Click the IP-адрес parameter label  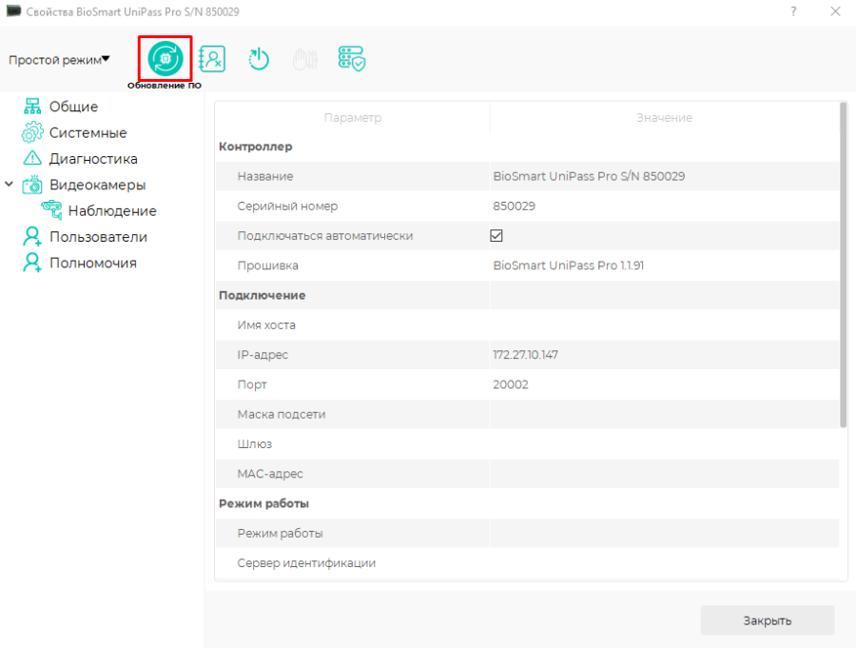pos(263,355)
